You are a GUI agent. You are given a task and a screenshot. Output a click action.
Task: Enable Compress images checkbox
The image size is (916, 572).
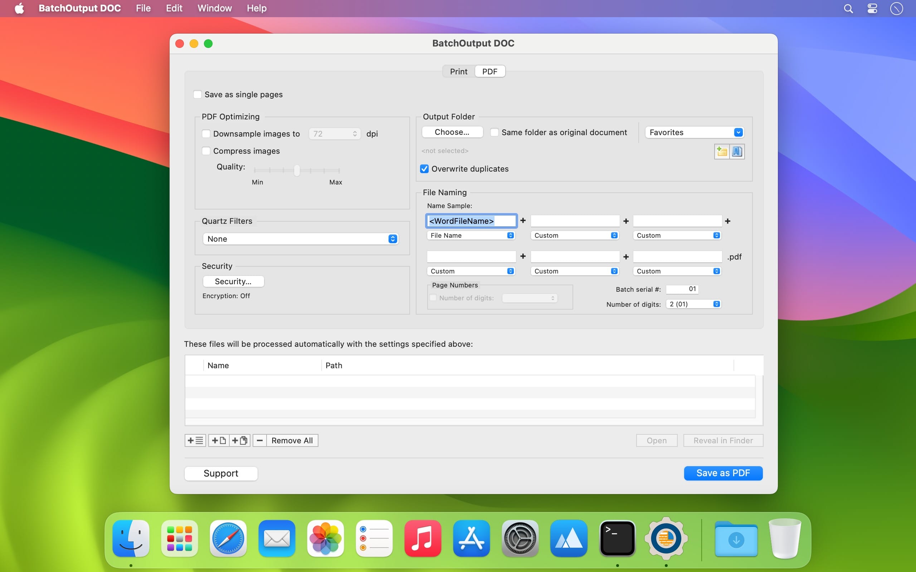click(206, 151)
